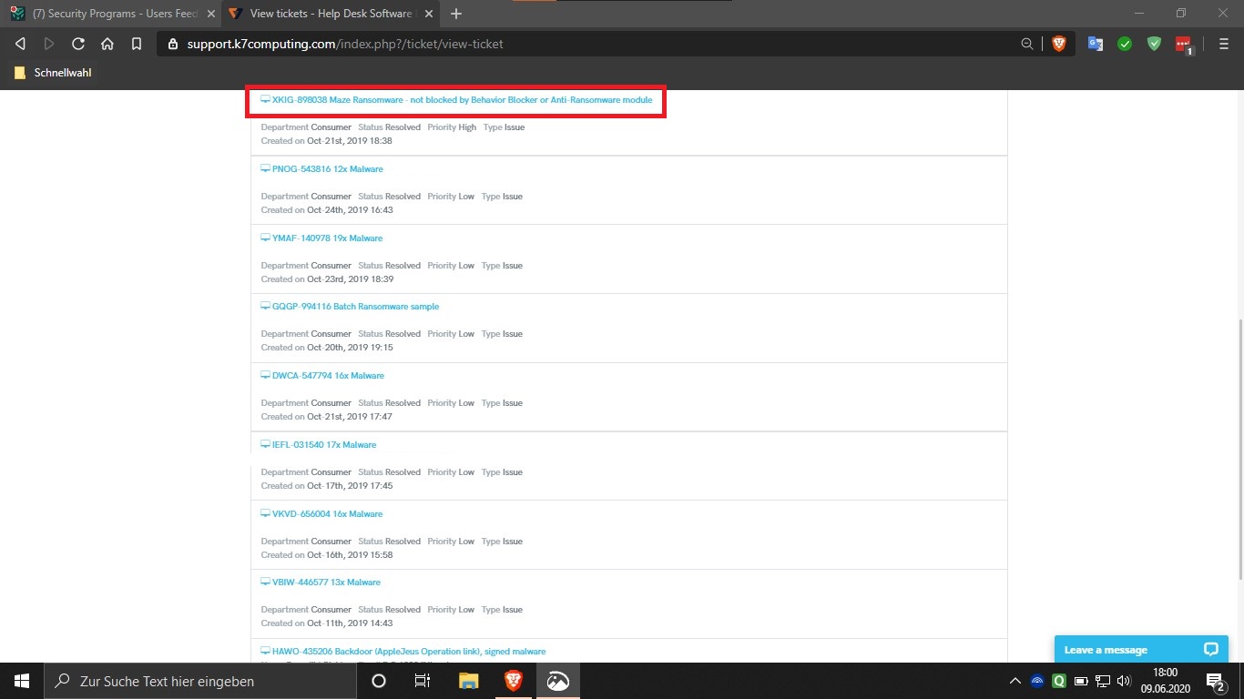Click the "Oct-21st, 2019 18:38" creation date
This screenshot has width=1244, height=699.
point(350,141)
